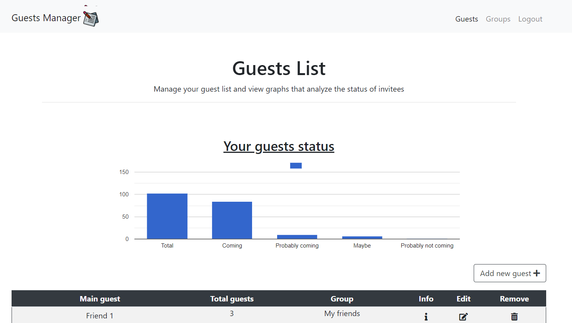This screenshot has height=323, width=572.
Task: Click the My friends group cell
Action: tap(342, 313)
